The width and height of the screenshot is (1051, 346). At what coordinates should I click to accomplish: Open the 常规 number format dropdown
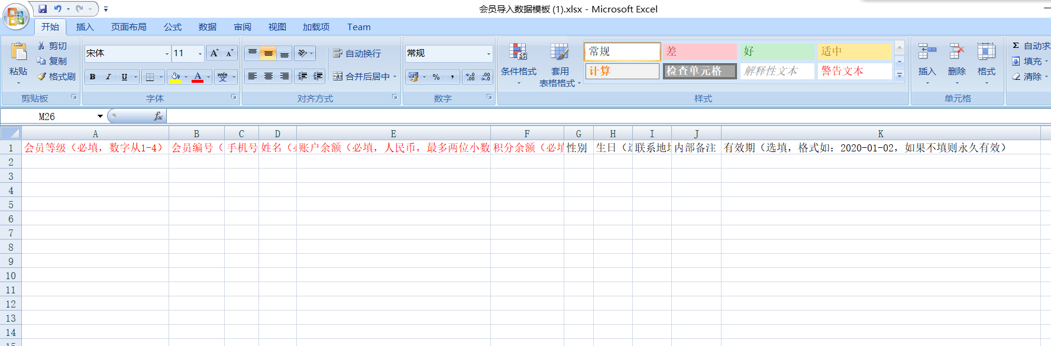[489, 53]
